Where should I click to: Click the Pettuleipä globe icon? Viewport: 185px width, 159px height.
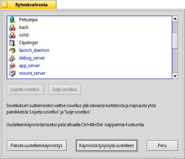tap(12, 20)
